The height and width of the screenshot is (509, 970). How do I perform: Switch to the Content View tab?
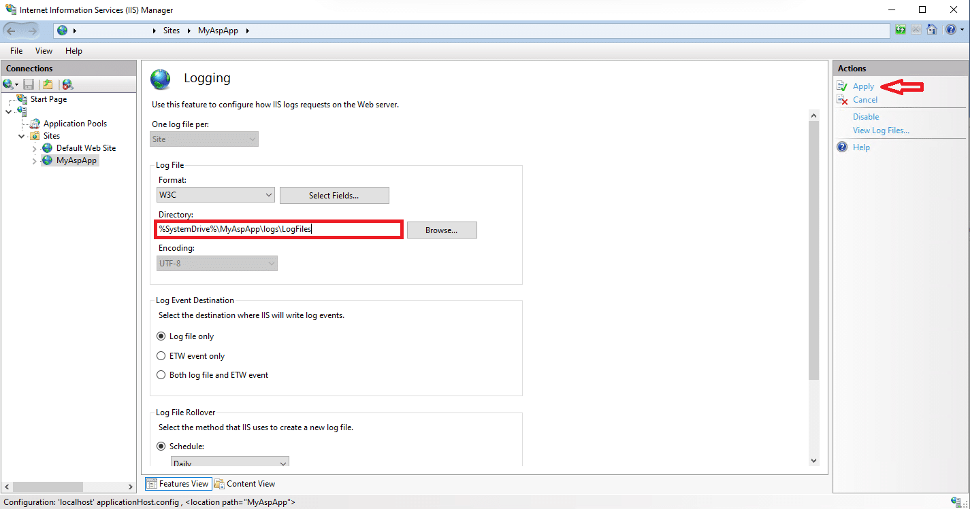(x=244, y=484)
